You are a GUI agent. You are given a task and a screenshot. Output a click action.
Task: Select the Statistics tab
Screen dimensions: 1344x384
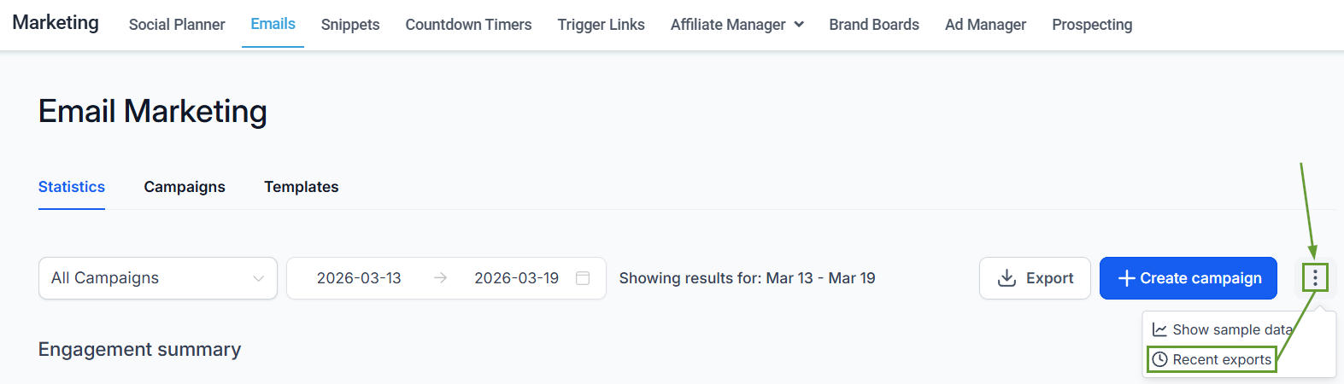point(72,187)
